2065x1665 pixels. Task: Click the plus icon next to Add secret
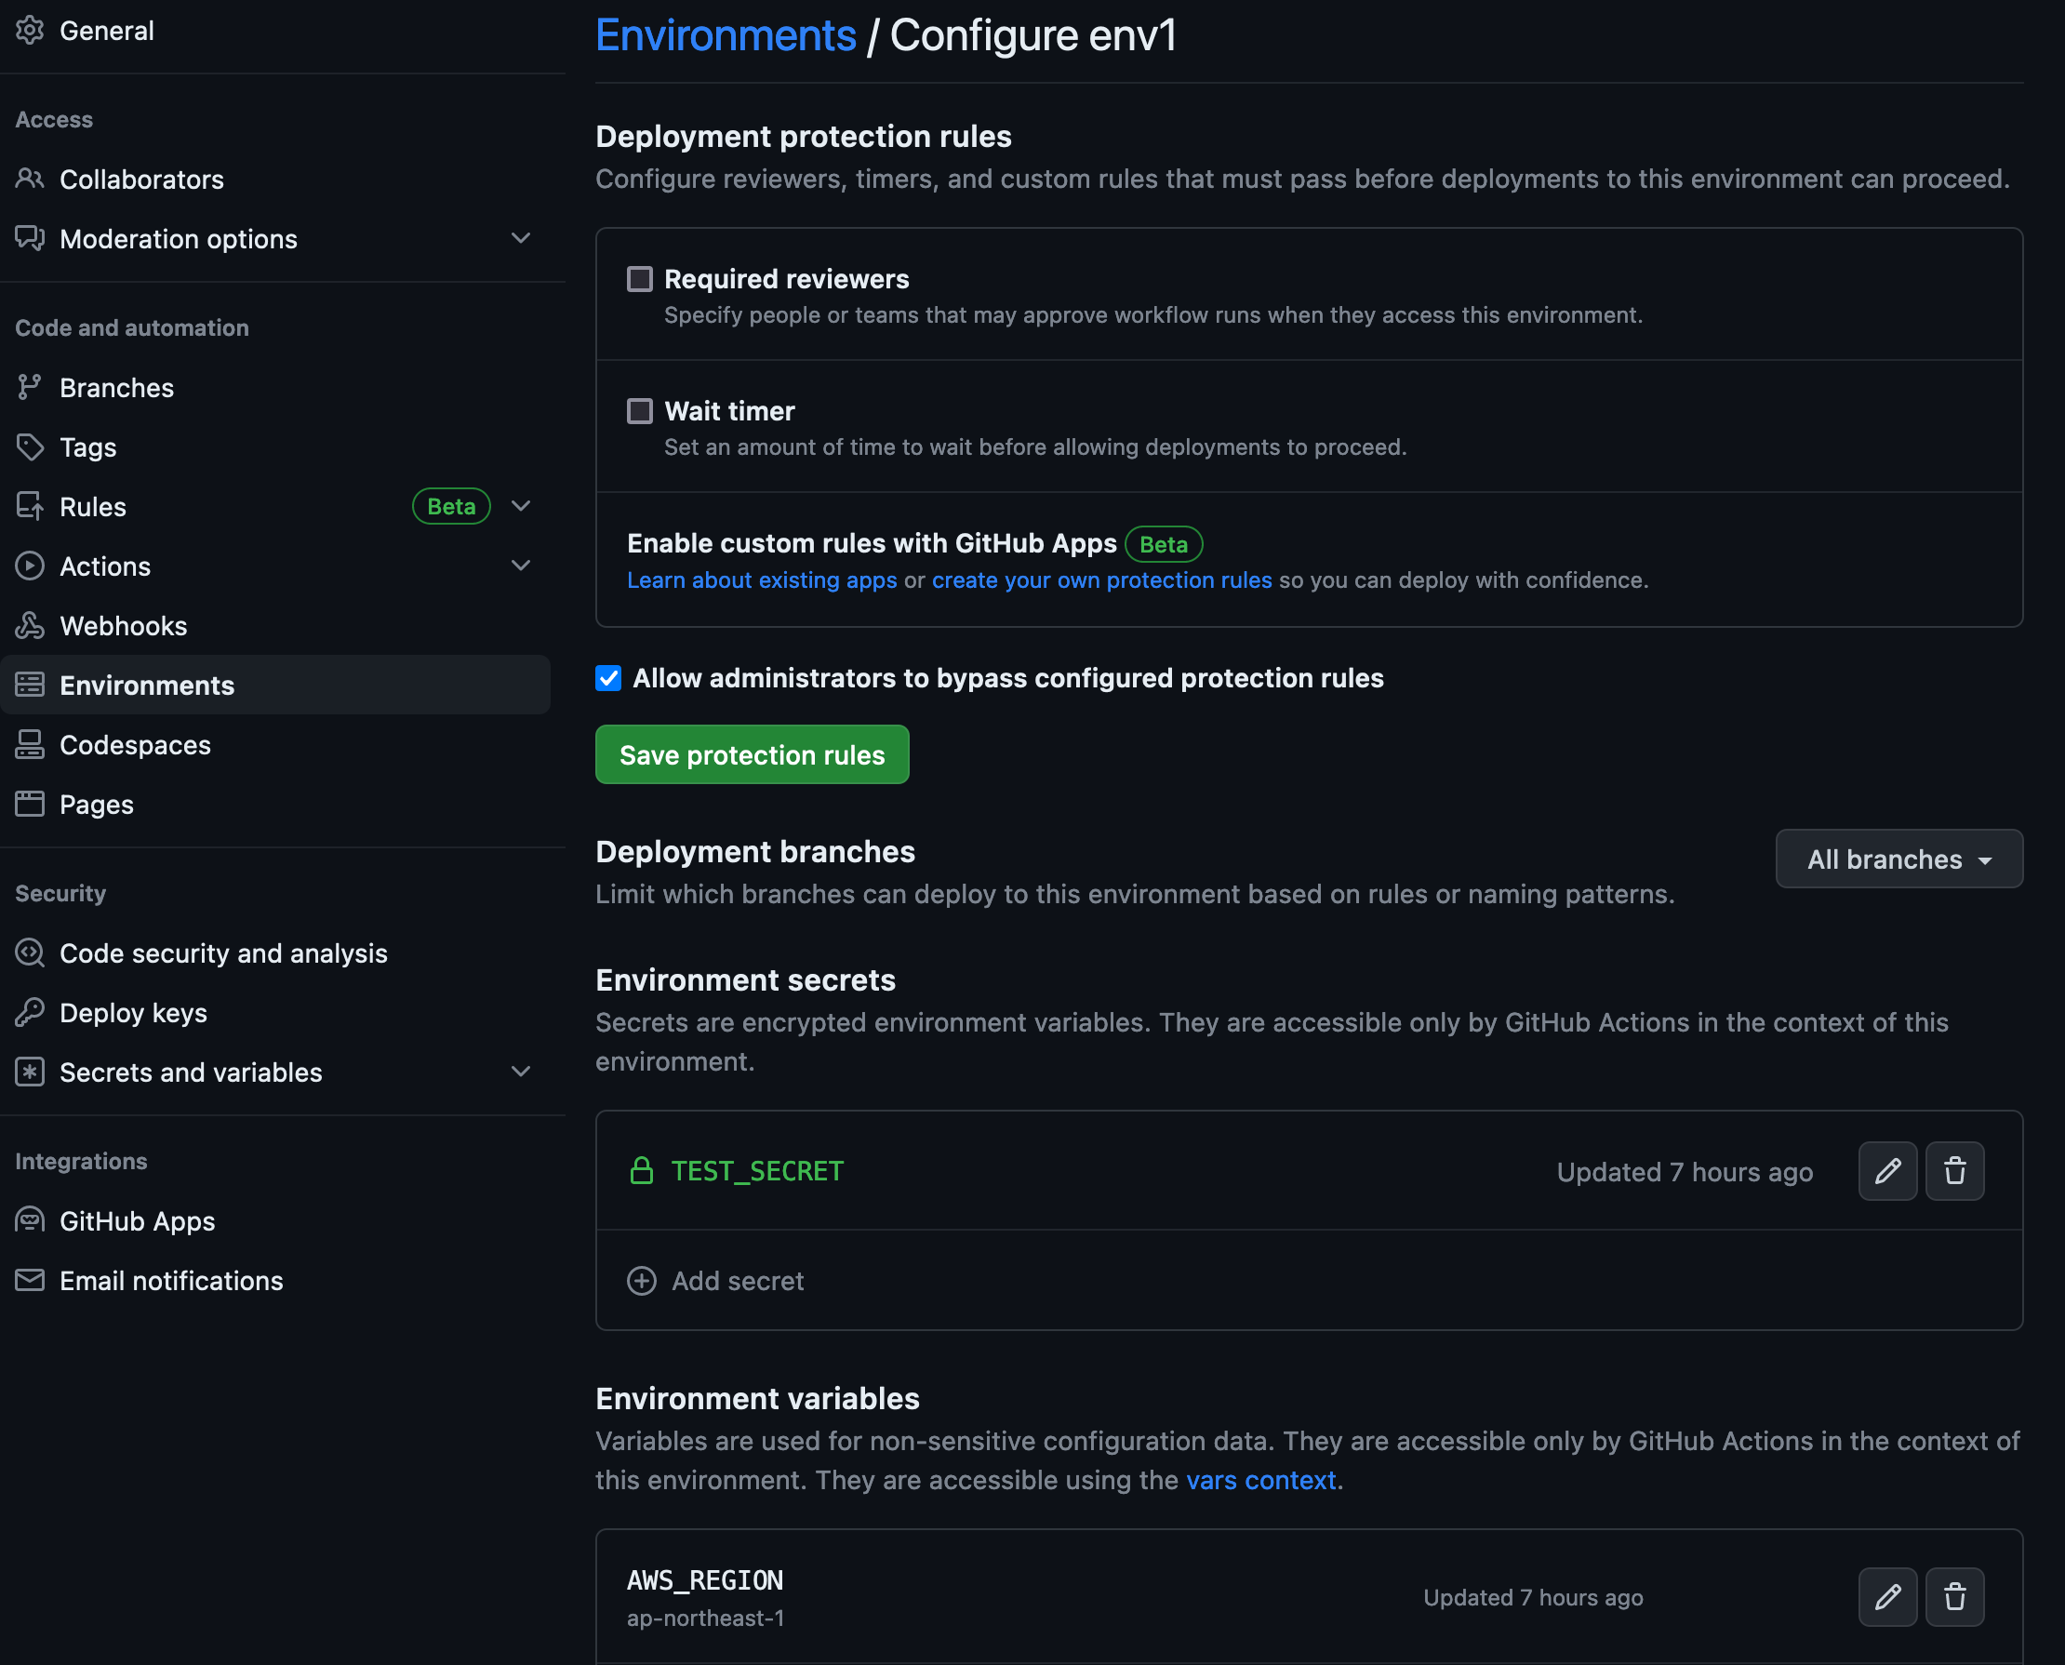click(x=641, y=1281)
